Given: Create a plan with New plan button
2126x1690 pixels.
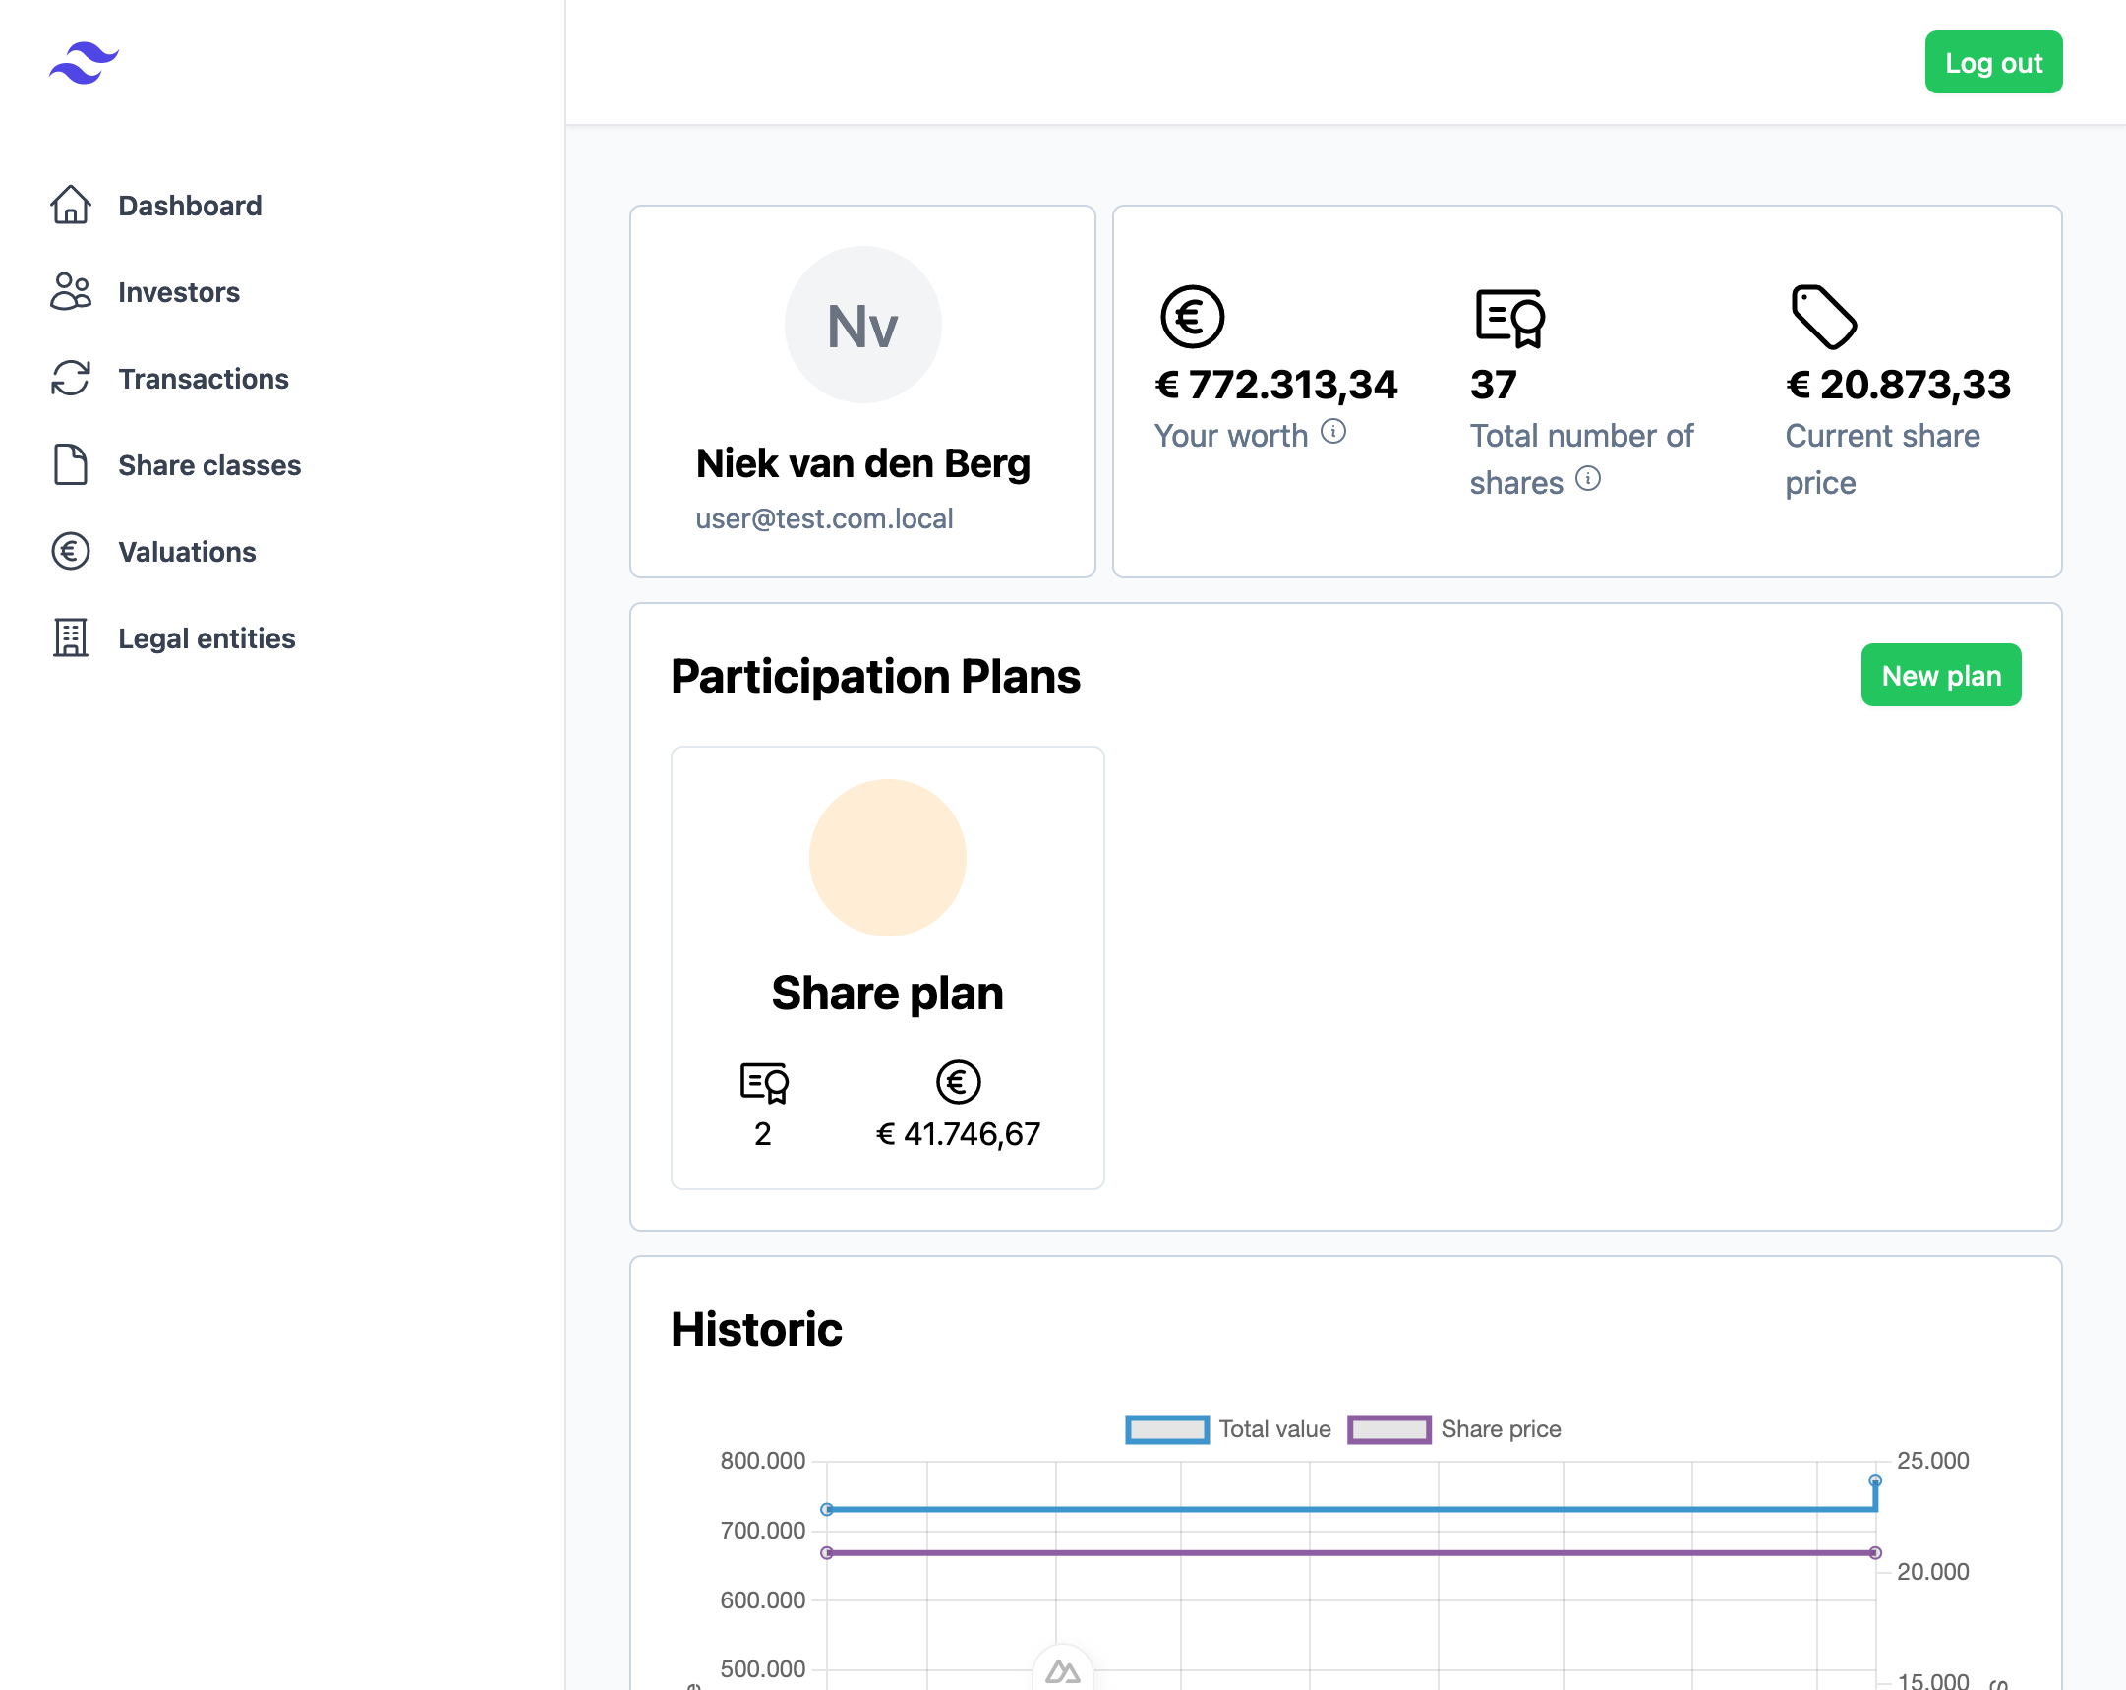Looking at the screenshot, I should point(1939,676).
